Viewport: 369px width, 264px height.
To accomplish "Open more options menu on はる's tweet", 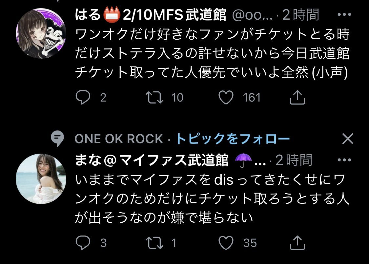I will (344, 14).
